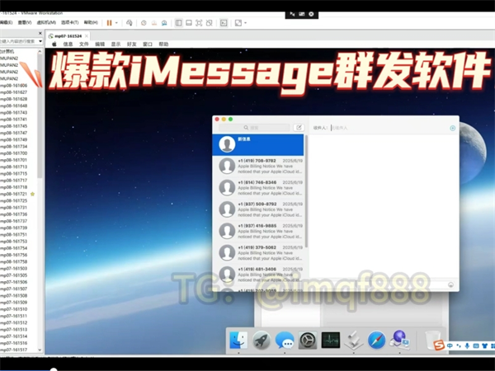Image resolution: width=495 pixels, height=371 pixels.
Task: Click the compose new message icon
Action: (x=299, y=128)
